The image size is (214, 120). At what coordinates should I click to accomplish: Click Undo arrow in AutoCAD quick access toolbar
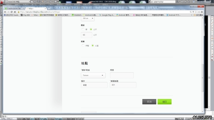coord(45,2)
